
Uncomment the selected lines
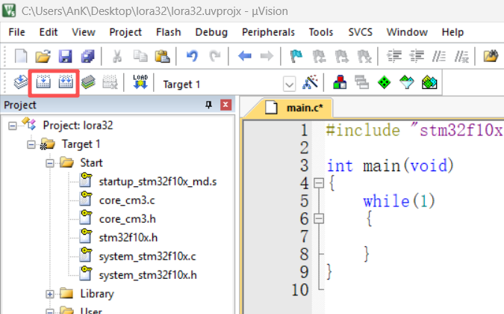click(x=461, y=56)
